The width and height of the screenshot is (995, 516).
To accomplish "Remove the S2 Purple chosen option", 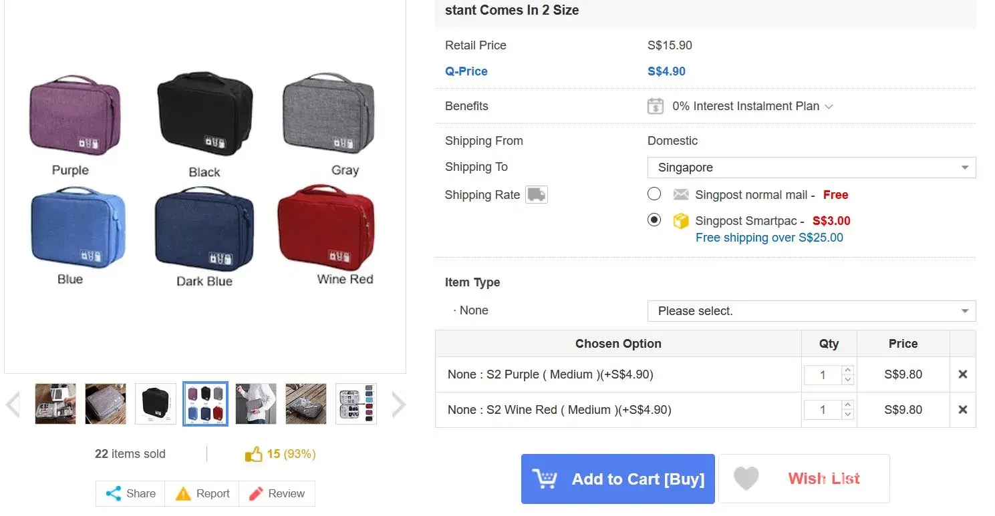I will point(962,374).
